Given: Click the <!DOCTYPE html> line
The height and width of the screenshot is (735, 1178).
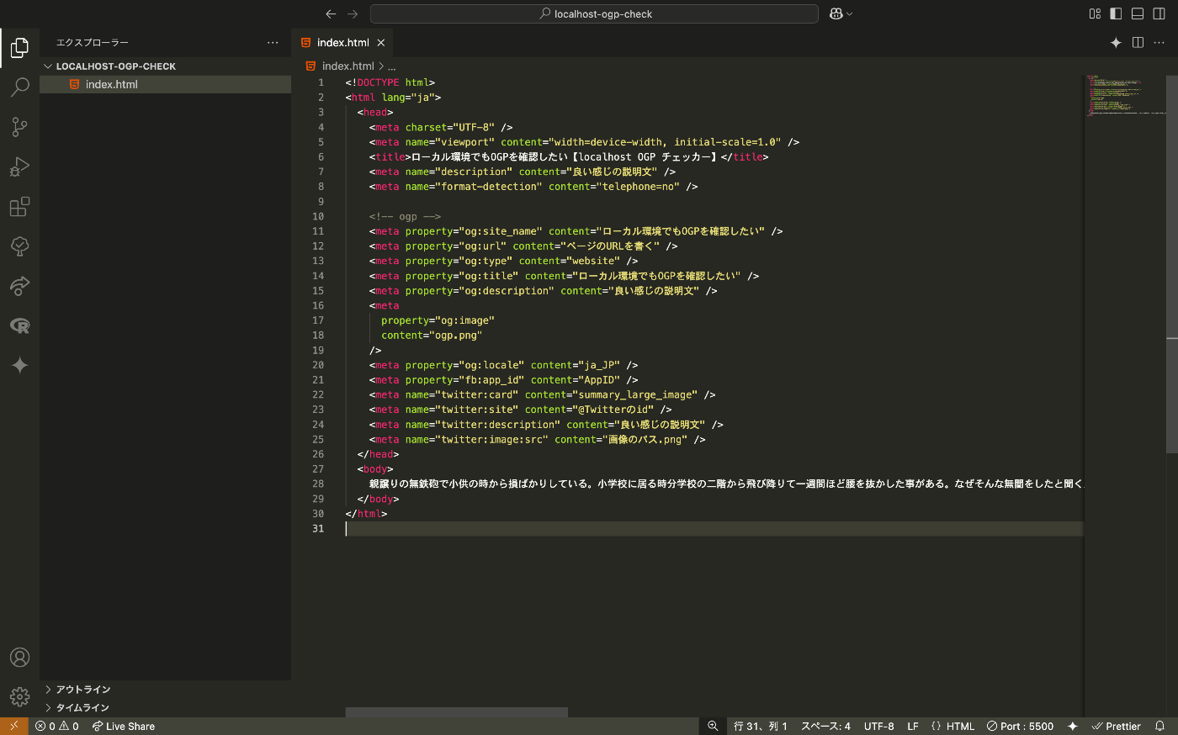Looking at the screenshot, I should pos(390,82).
